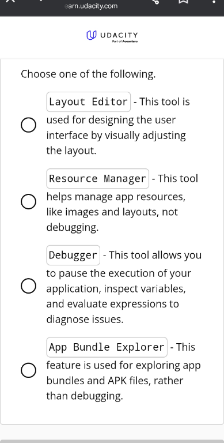Click the Debugger code label

tap(73, 255)
